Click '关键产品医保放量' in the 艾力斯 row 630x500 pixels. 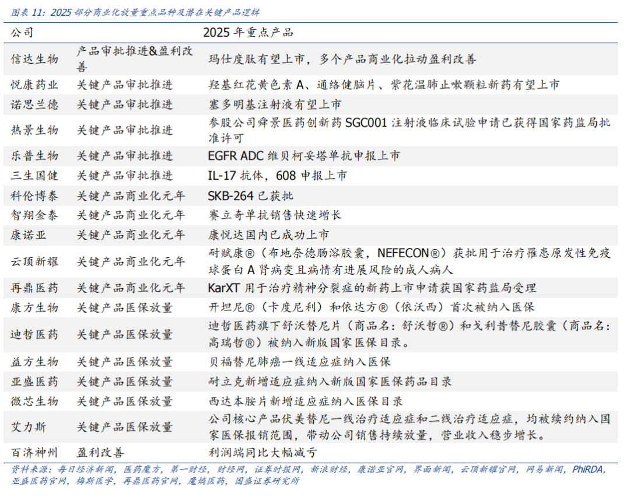(x=125, y=427)
